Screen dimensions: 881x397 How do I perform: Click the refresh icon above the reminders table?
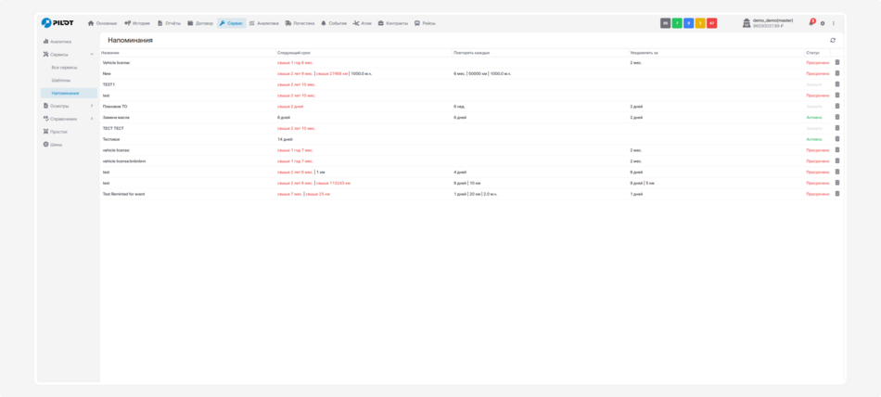click(832, 40)
